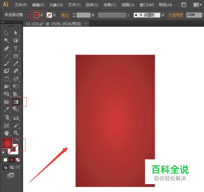
Task: Select the Type tool
Action: coord(16,48)
